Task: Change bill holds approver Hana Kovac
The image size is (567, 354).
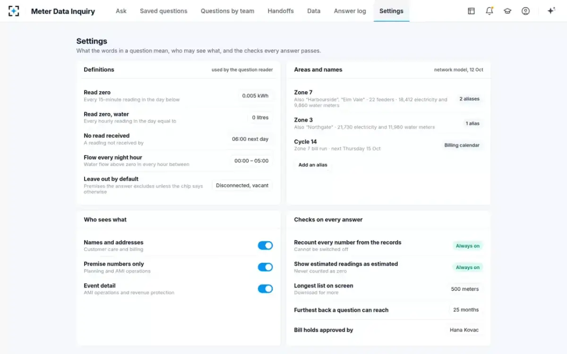Action: coord(464,330)
